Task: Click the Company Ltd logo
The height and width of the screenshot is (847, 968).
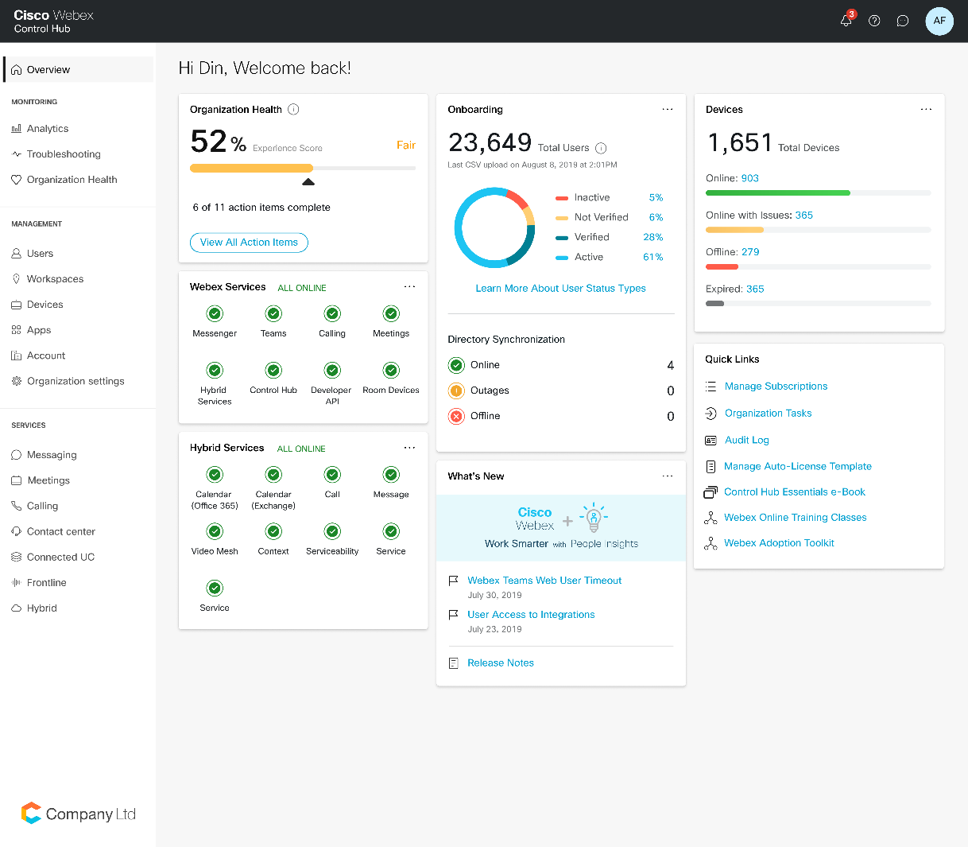Action: [79, 814]
